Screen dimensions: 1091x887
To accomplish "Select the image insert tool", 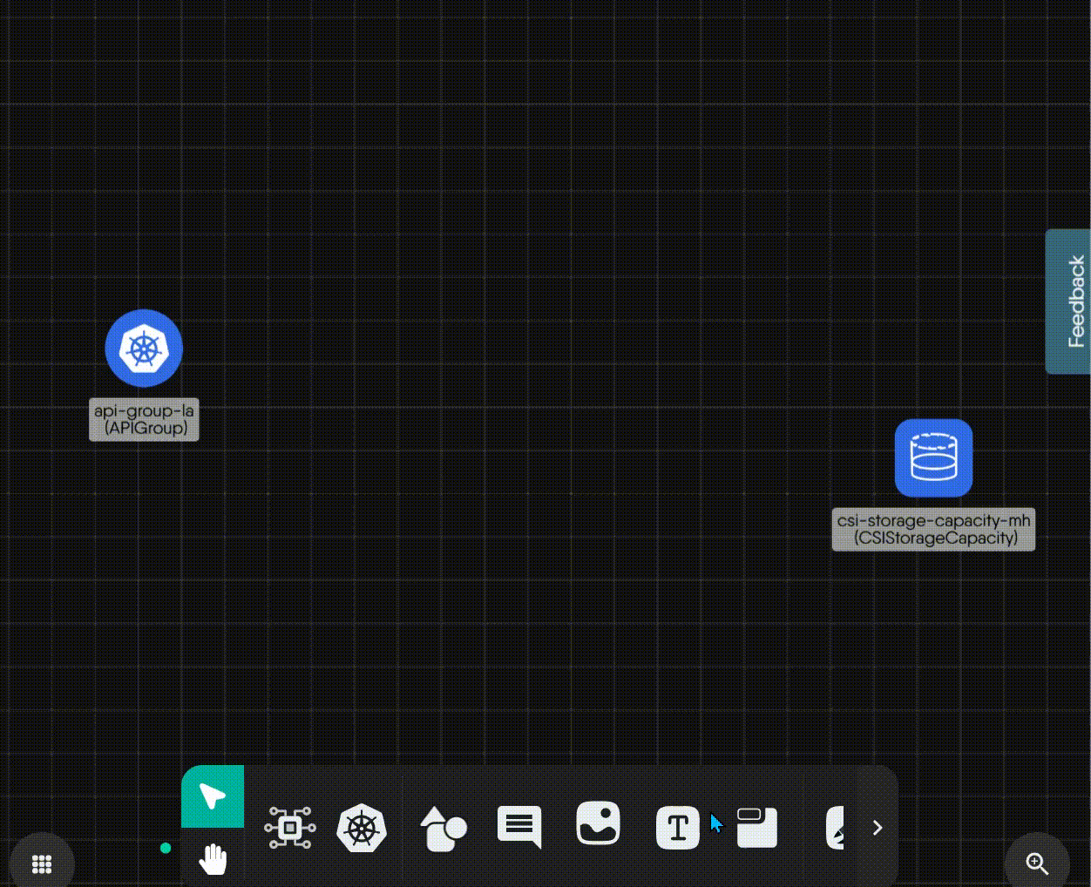I will click(x=598, y=823).
